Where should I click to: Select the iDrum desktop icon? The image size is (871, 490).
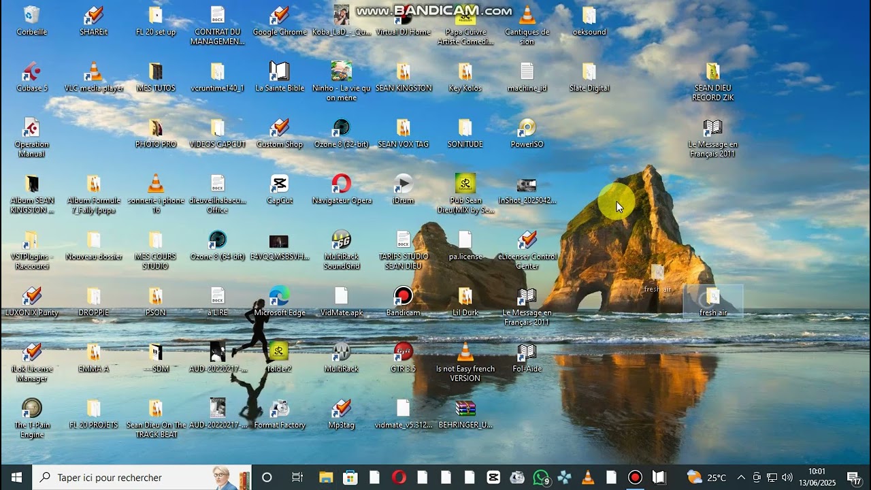point(404,189)
